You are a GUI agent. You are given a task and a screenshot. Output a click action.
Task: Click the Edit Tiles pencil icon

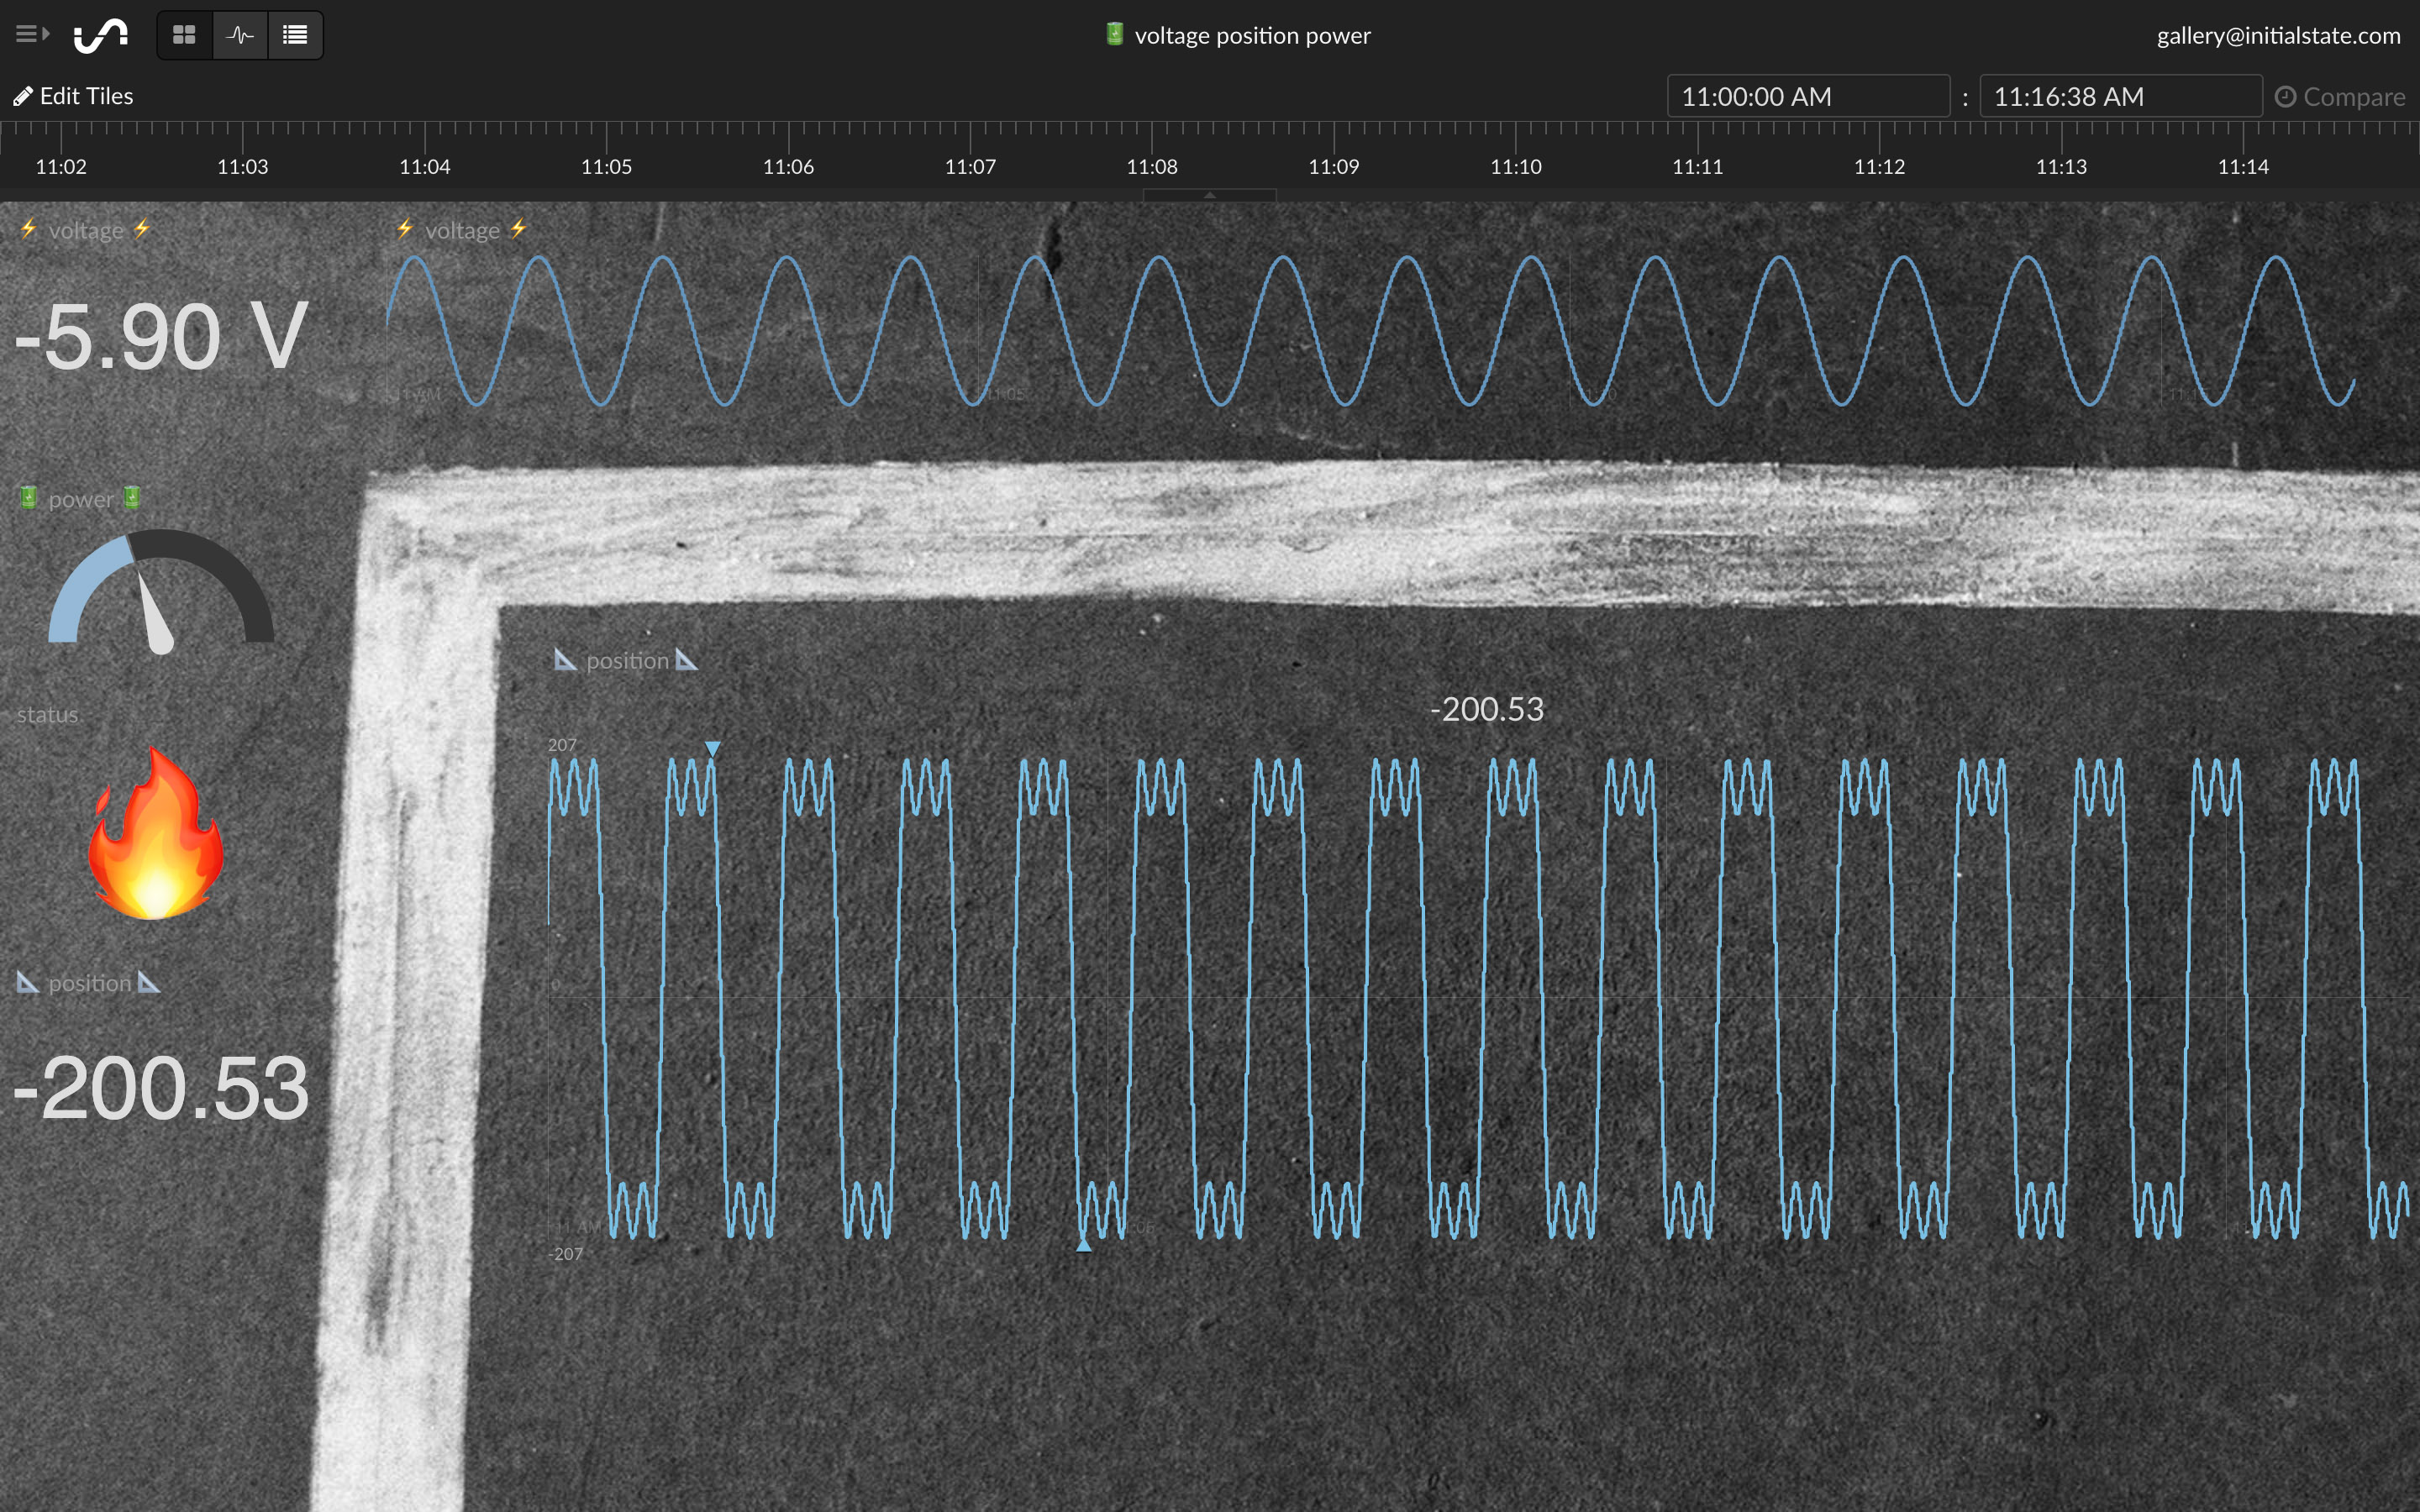coord(22,96)
